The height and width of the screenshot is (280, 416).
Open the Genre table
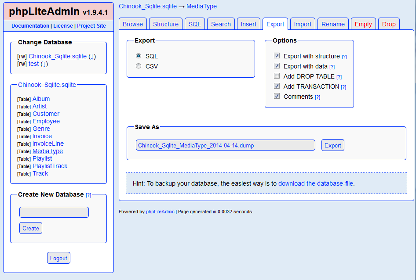[41, 129]
